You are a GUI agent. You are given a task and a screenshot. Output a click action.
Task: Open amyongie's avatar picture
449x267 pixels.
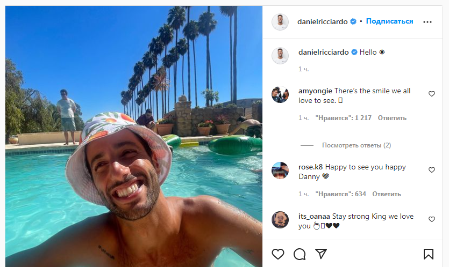(x=280, y=94)
